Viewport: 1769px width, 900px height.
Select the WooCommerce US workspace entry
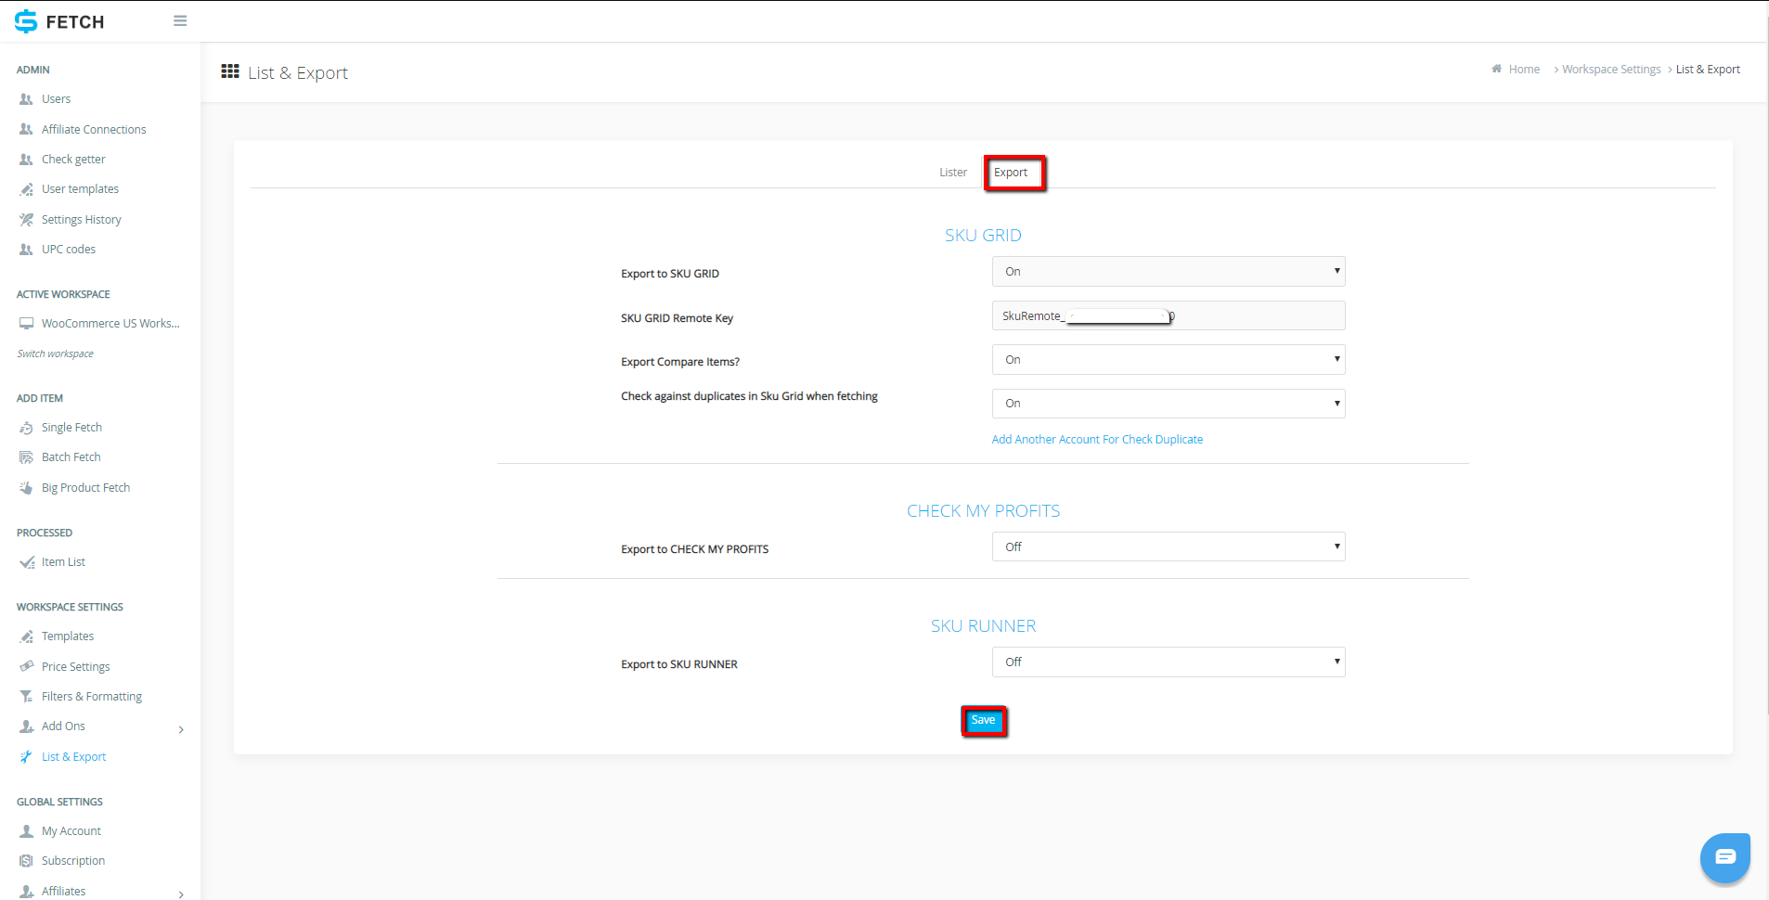[x=110, y=324]
